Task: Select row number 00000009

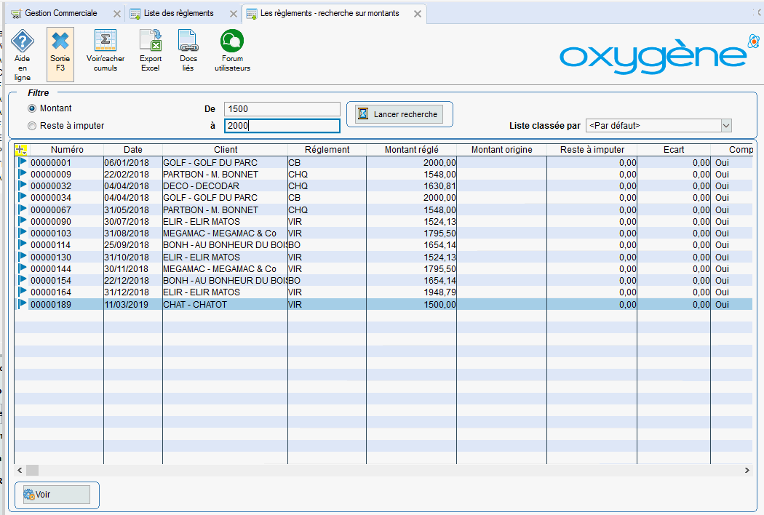Action: (x=51, y=174)
